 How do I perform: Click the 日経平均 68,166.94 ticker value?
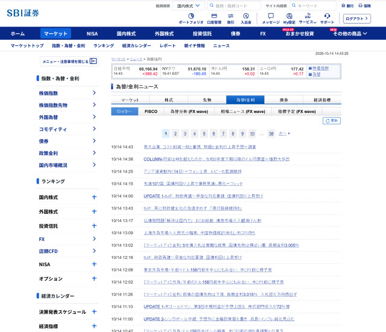point(148,69)
